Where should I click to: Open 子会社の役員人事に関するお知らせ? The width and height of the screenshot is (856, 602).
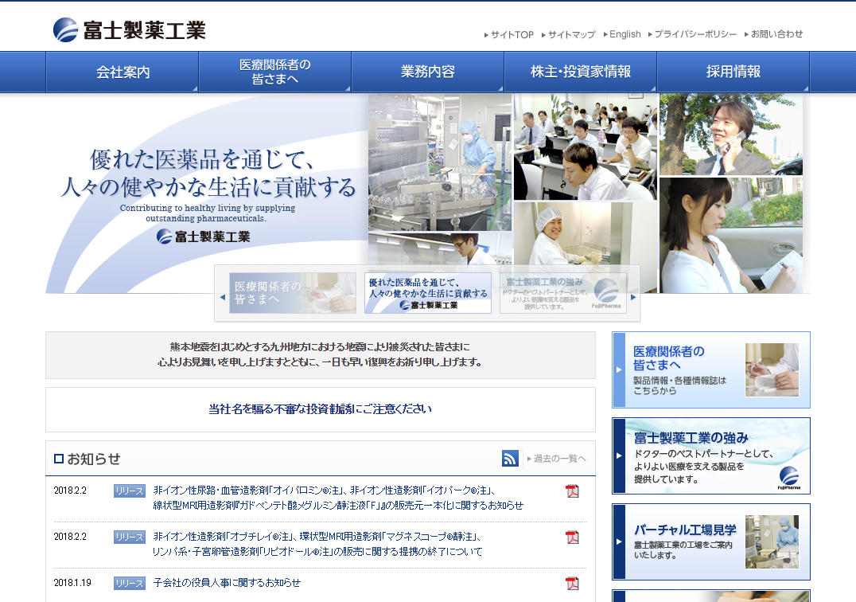click(x=227, y=583)
